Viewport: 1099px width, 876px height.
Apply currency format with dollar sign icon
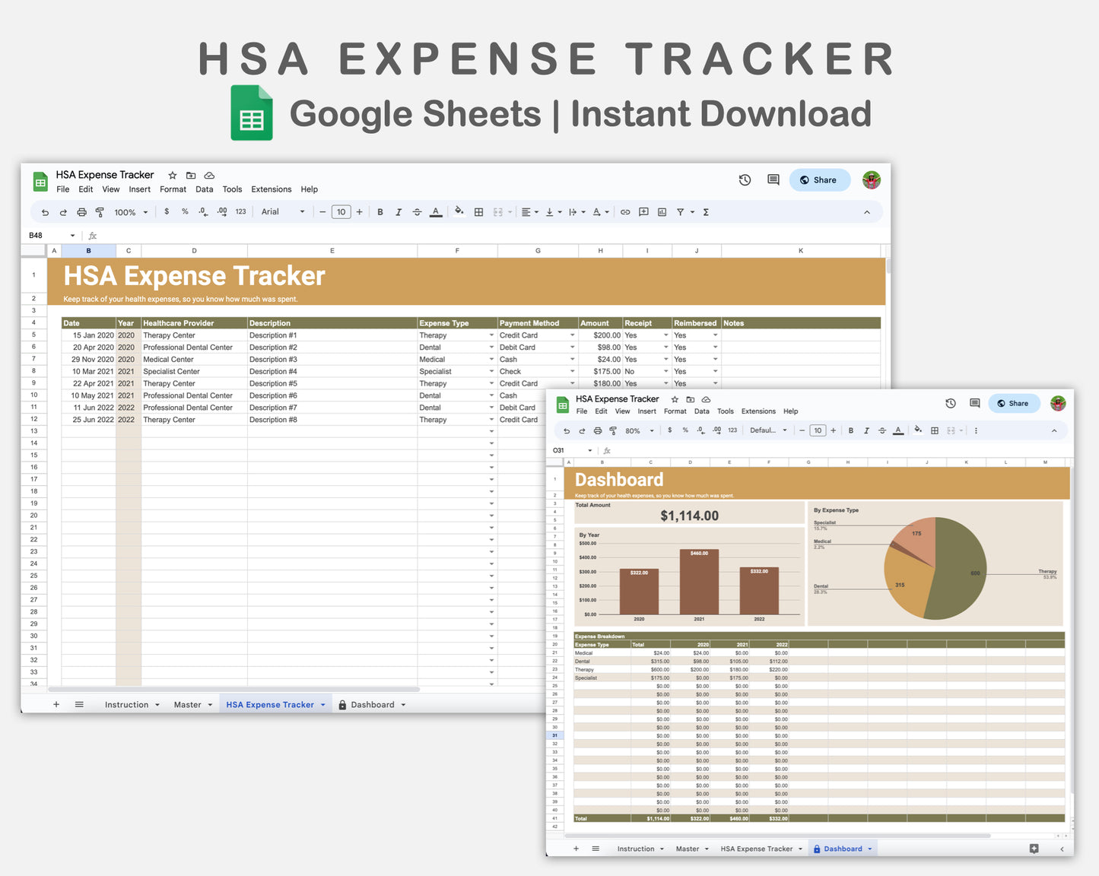pyautogui.click(x=167, y=212)
